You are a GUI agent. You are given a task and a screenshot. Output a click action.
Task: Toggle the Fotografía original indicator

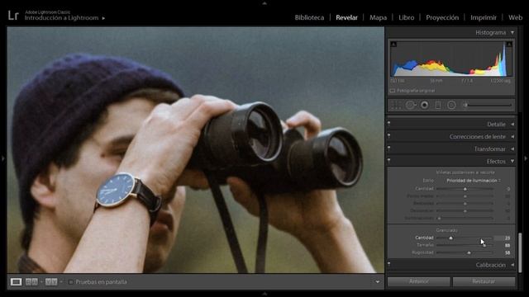393,91
